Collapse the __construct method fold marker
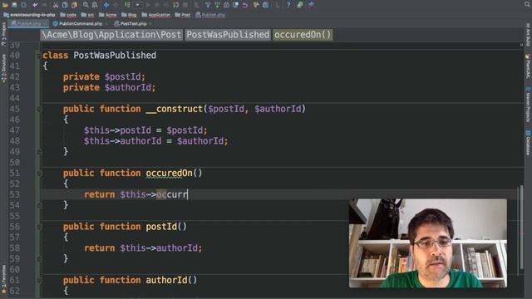The width and height of the screenshot is (532, 299). [39, 109]
